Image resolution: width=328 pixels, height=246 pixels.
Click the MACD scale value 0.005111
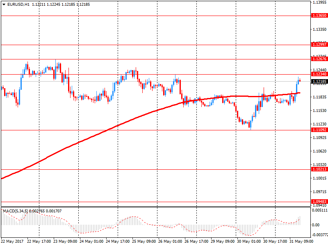320,210
